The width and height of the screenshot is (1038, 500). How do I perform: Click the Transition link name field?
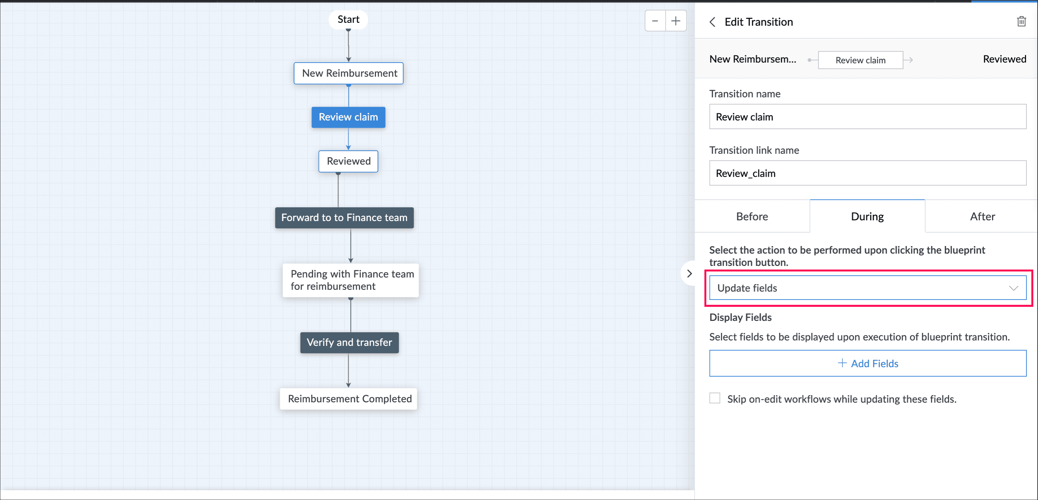coord(867,173)
